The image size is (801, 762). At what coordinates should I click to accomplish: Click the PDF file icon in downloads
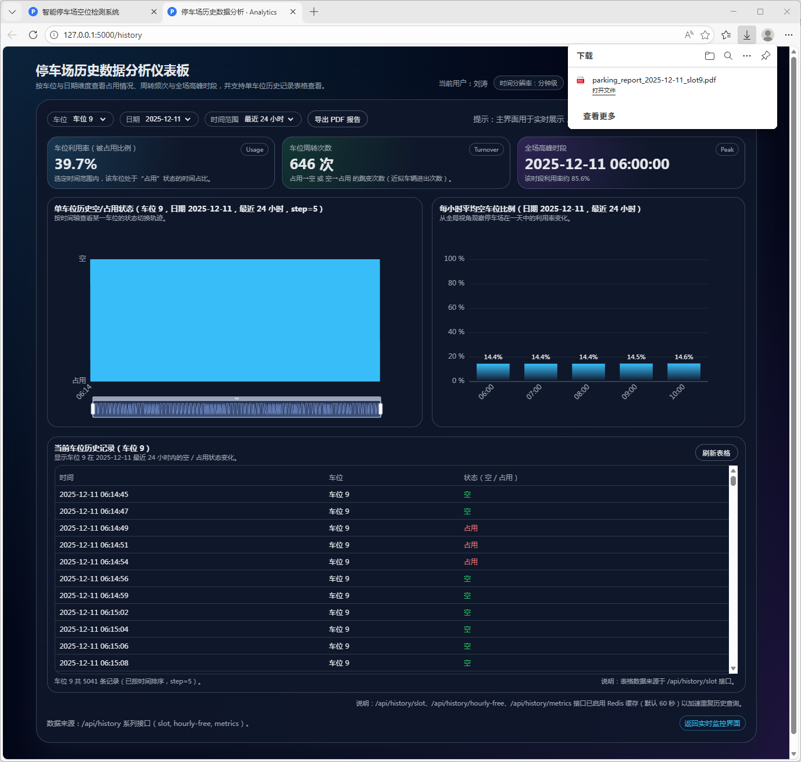click(x=581, y=81)
